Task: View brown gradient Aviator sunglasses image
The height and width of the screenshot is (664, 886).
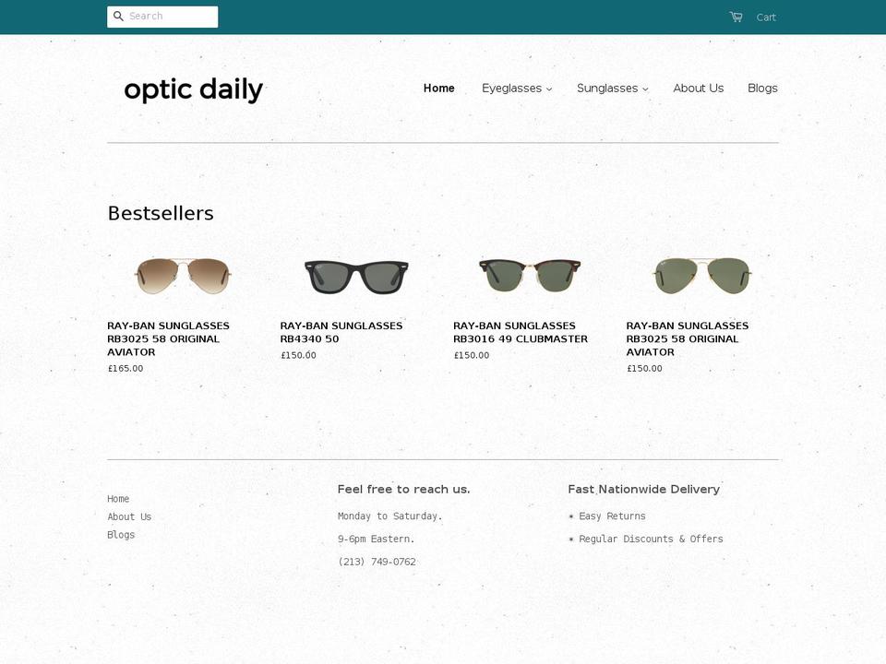Action: point(183,276)
